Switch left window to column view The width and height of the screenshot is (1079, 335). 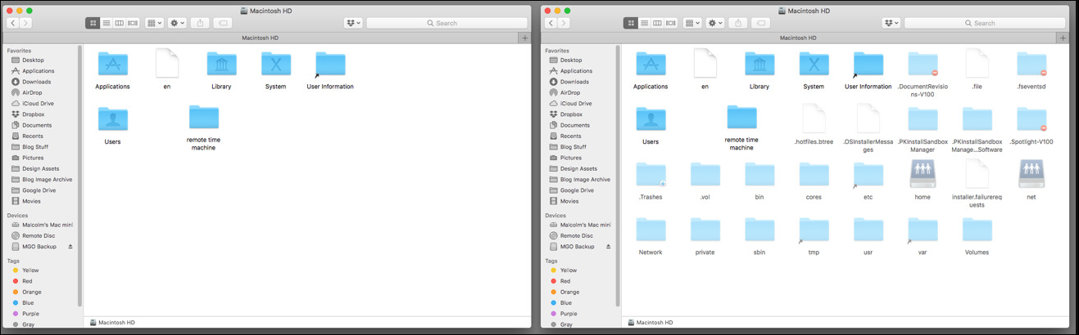(119, 23)
